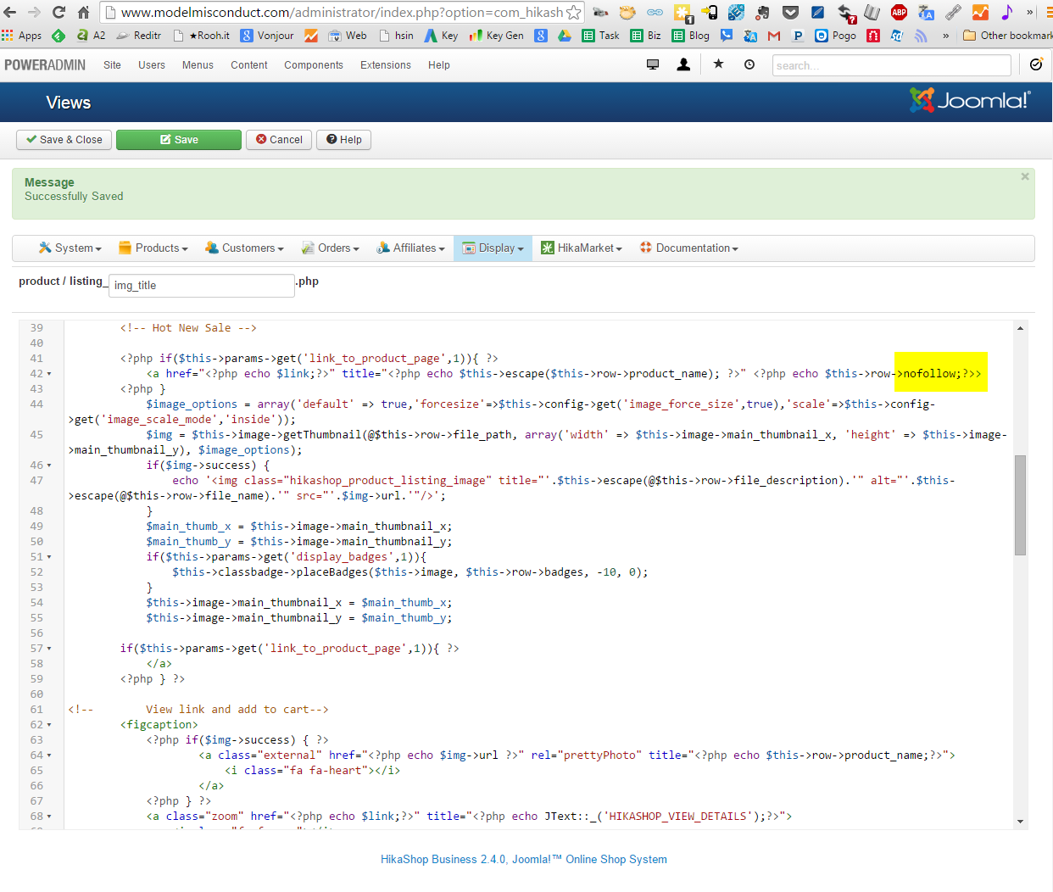Open the Display dropdown menu
The height and width of the screenshot is (892, 1053).
tap(493, 248)
